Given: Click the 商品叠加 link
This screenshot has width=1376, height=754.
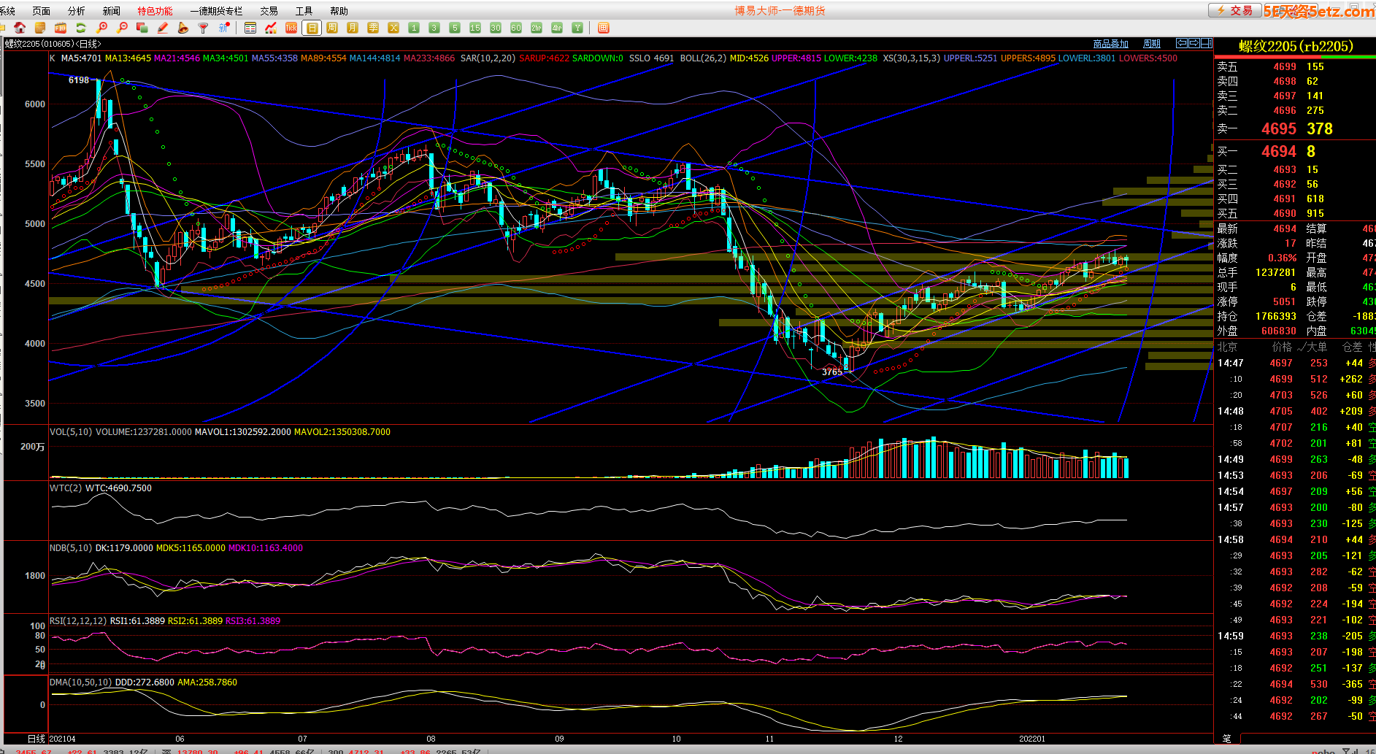Looking at the screenshot, I should 1110,44.
